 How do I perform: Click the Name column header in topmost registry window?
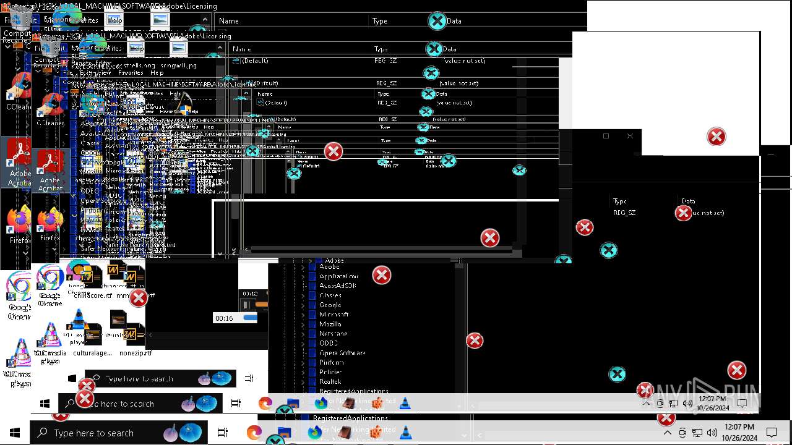[228, 21]
